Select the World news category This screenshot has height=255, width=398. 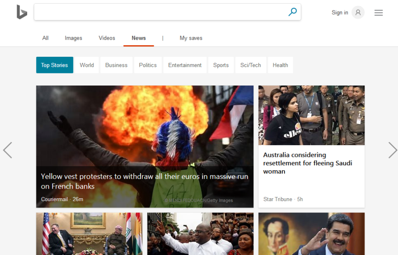(x=86, y=65)
